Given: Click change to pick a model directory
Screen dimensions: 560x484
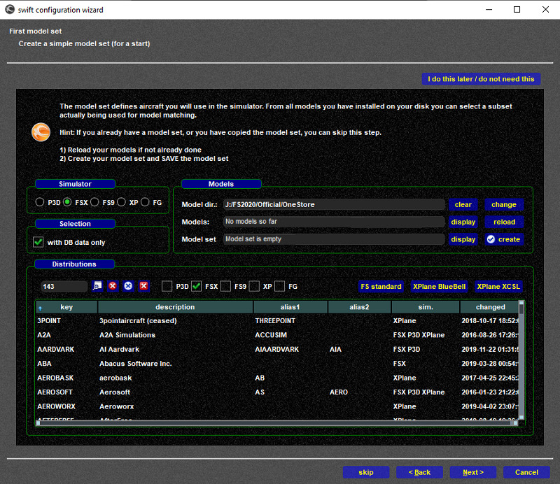Looking at the screenshot, I should (503, 204).
